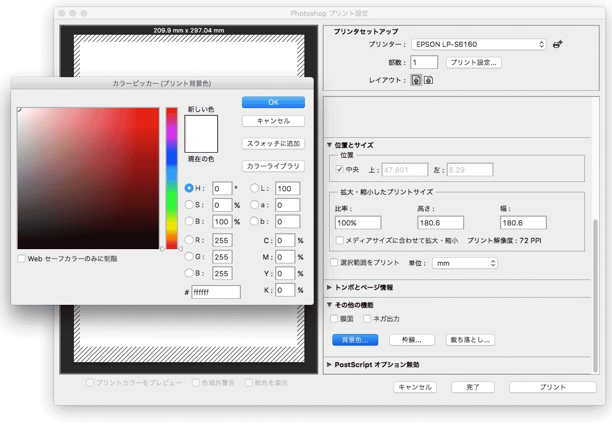Click the 比率 100% scale field

coord(358,223)
